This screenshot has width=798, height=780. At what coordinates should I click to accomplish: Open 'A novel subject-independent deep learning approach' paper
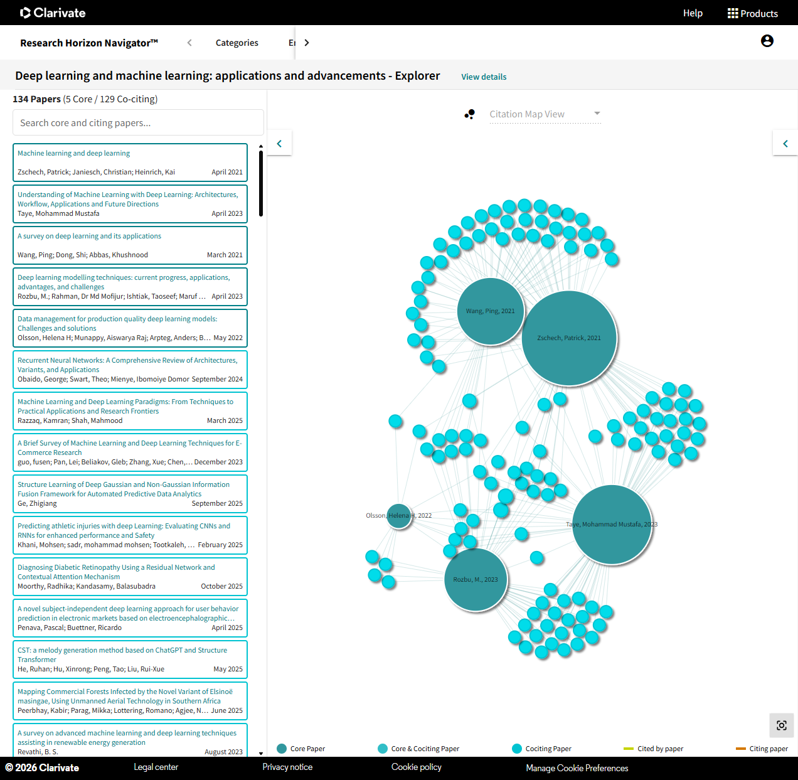(130, 618)
